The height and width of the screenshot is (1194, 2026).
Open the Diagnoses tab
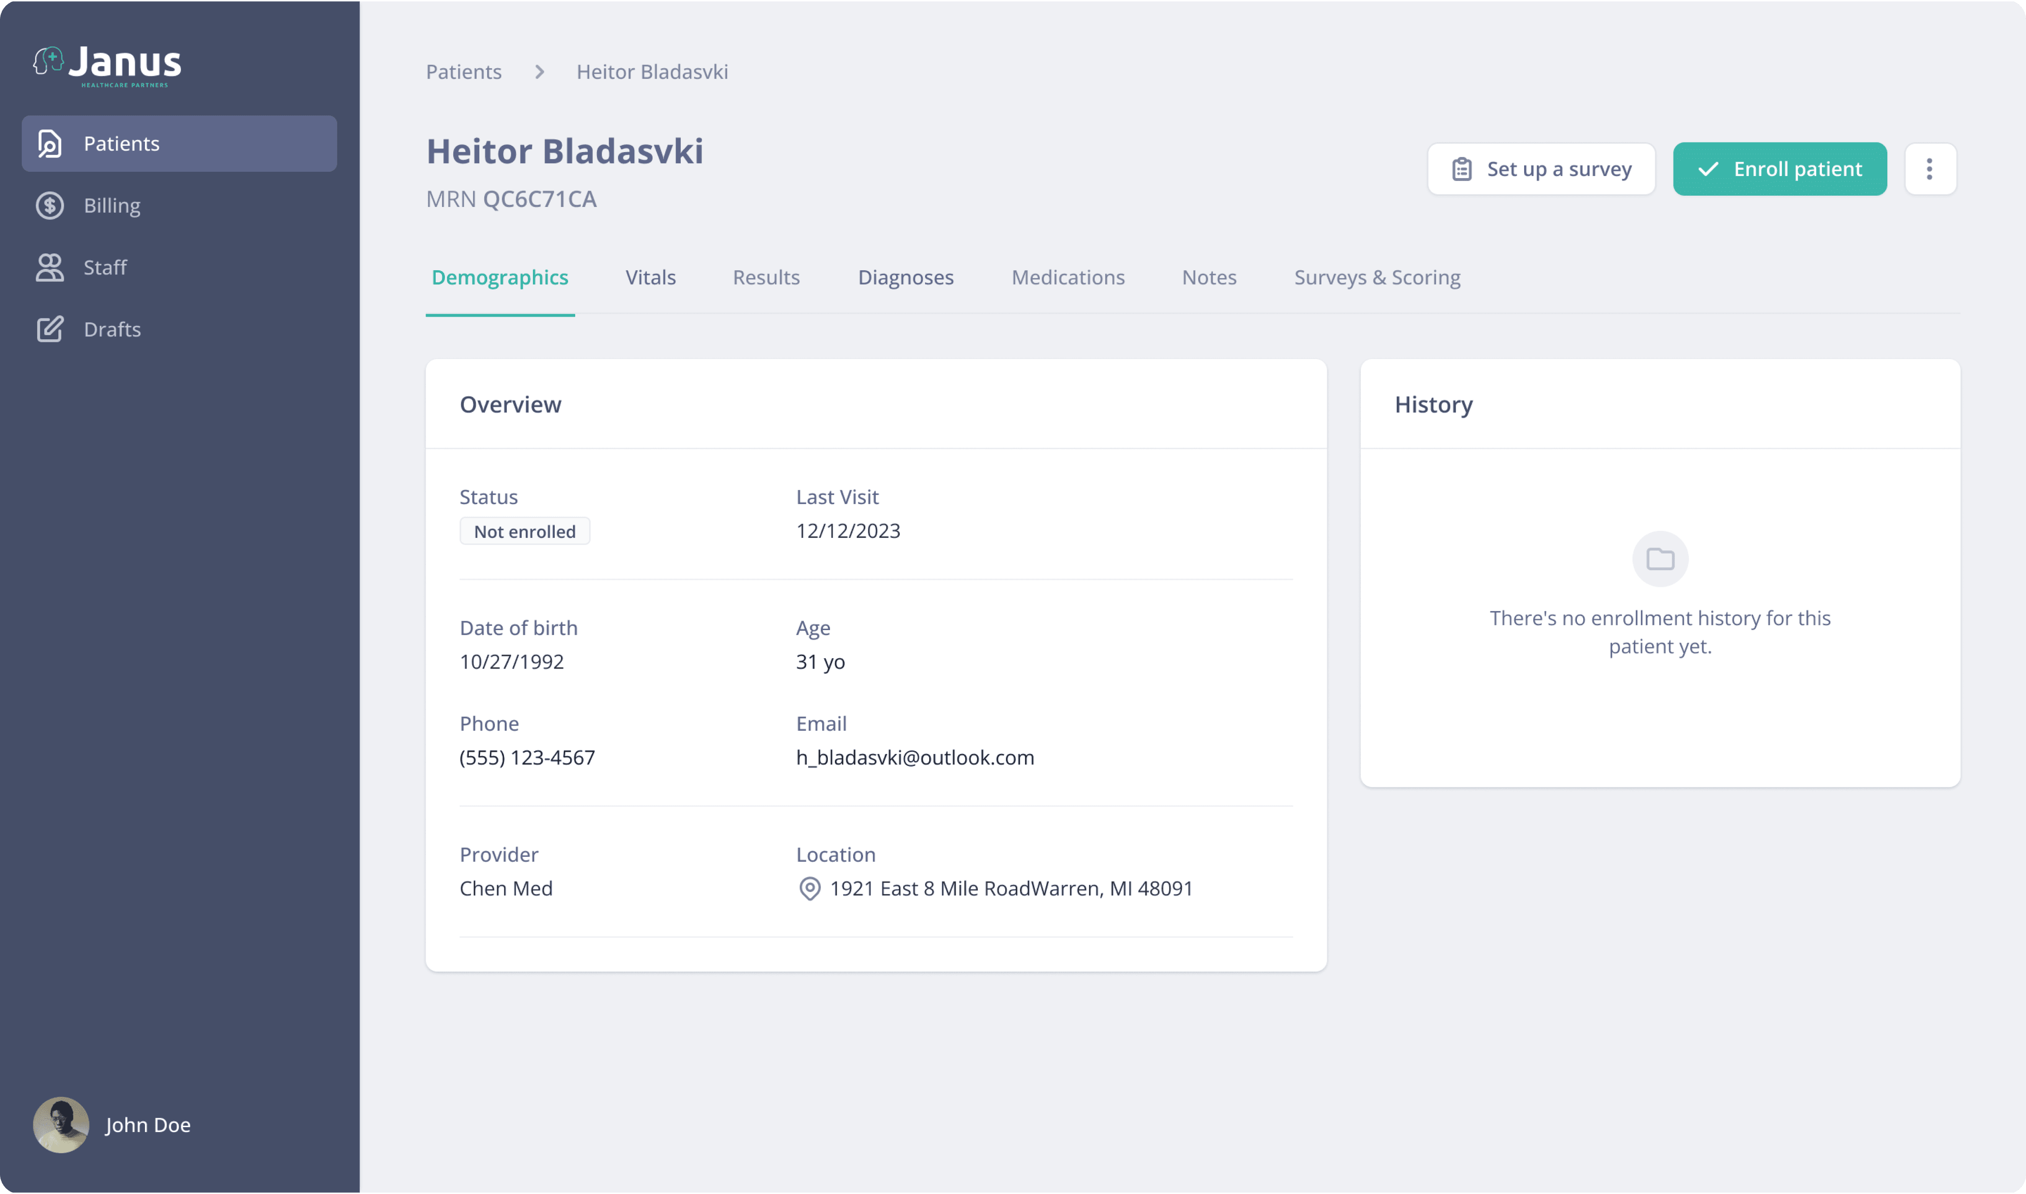pos(905,278)
